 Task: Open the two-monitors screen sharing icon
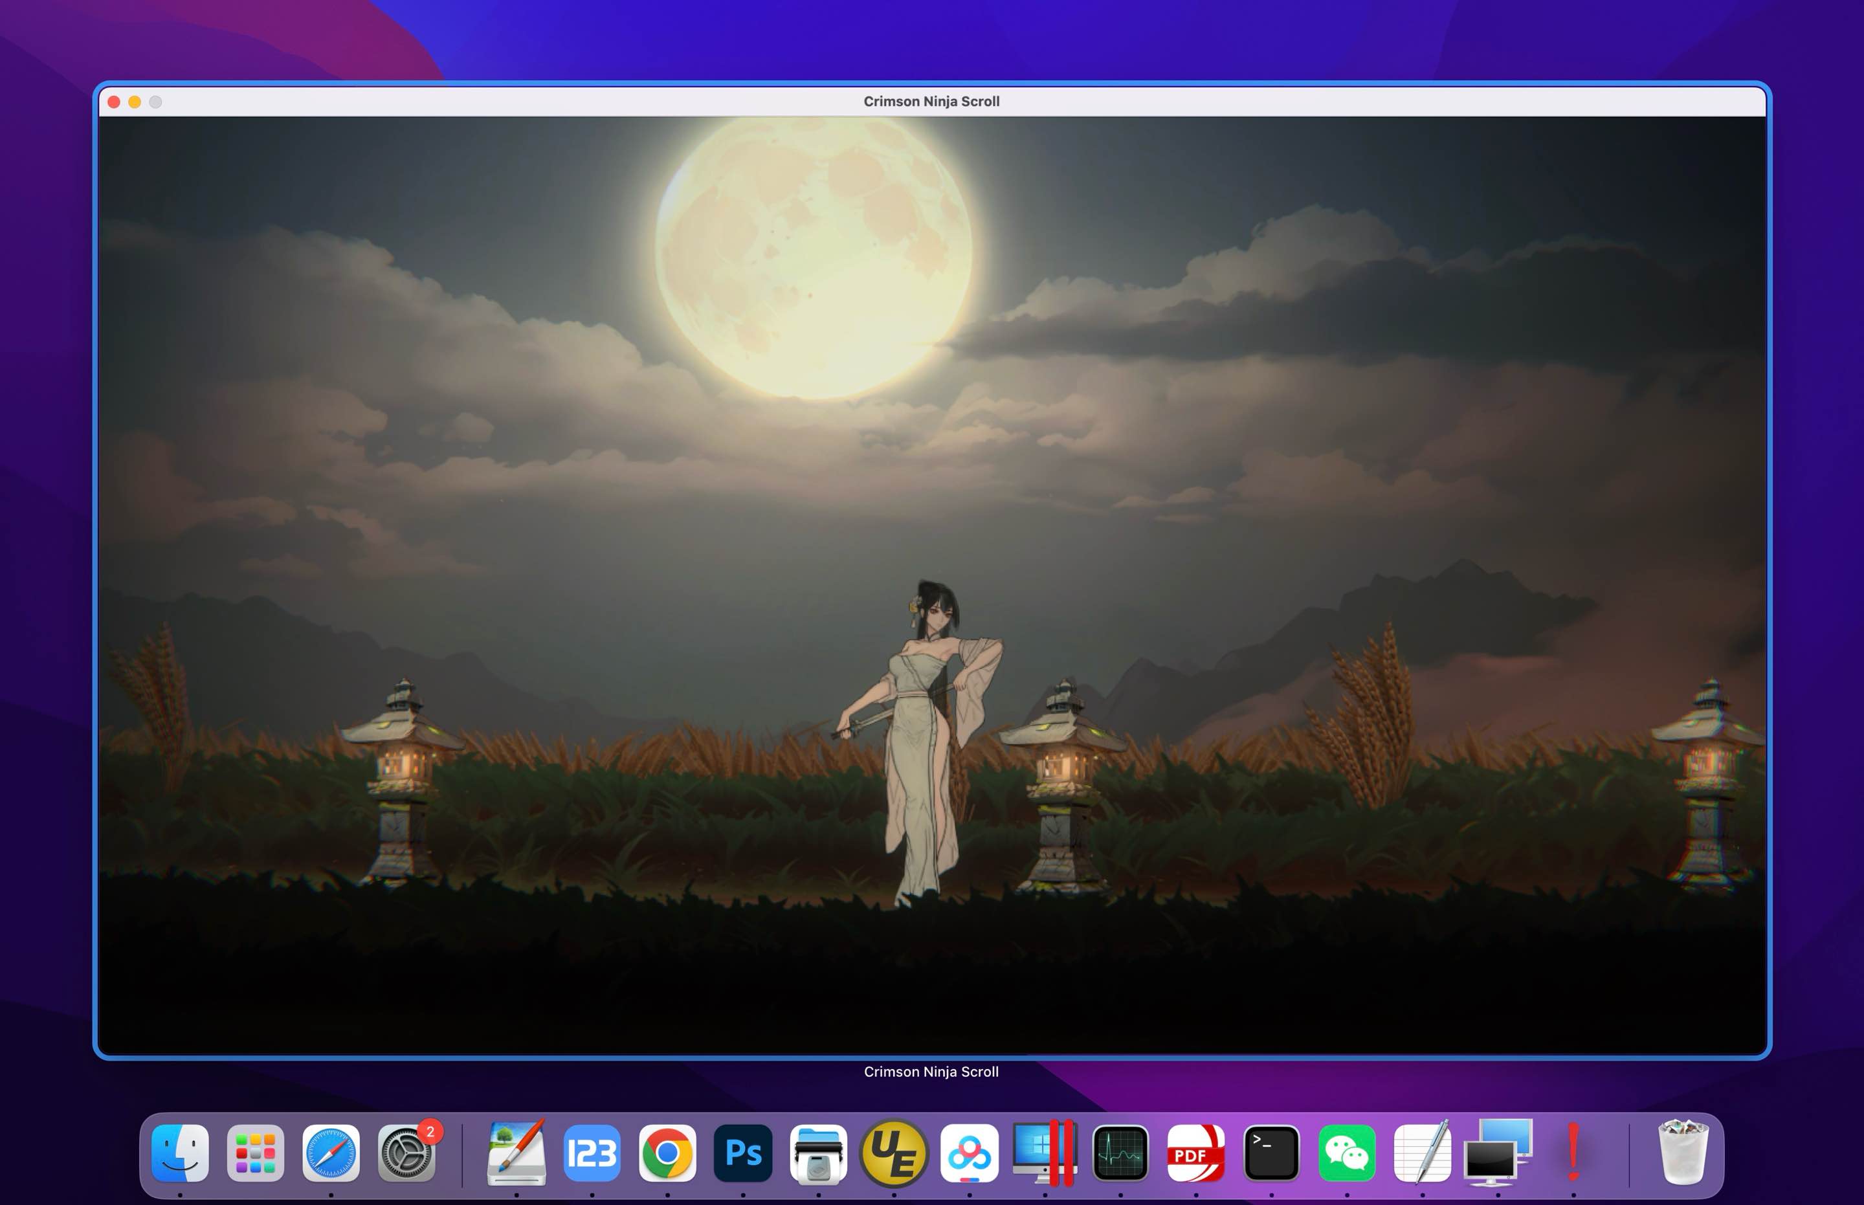1498,1153
